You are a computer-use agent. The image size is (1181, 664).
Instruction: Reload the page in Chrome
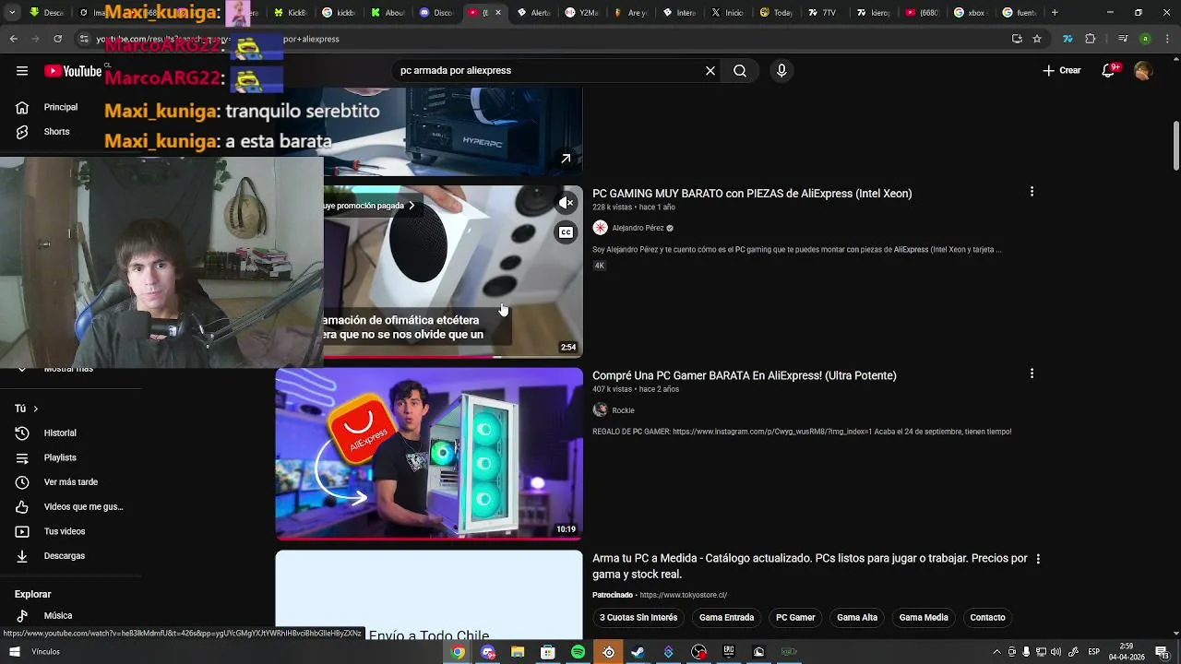point(57,39)
